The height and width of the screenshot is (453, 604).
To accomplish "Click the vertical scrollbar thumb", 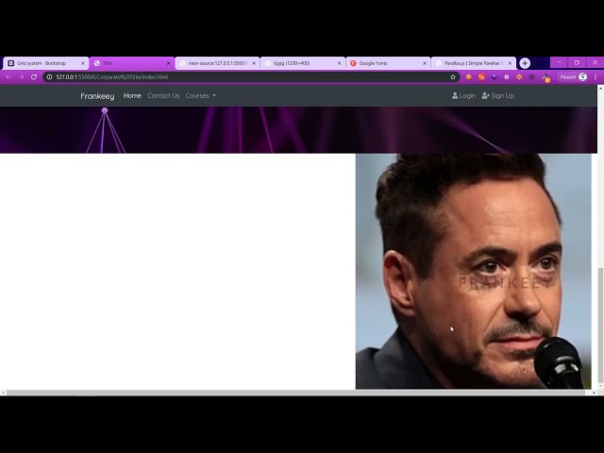I will point(600,326).
